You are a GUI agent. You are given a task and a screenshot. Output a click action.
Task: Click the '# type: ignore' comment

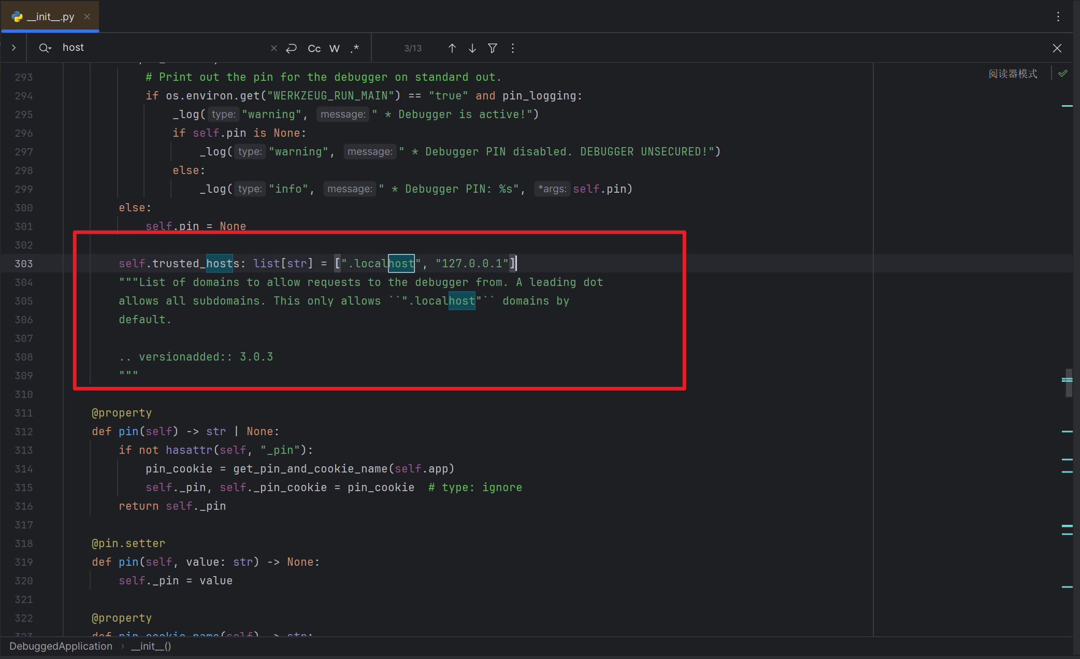[475, 488]
